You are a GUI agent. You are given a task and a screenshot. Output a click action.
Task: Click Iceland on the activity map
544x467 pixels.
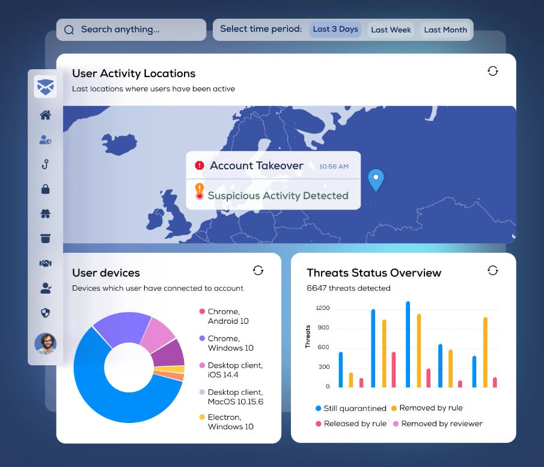coord(119,144)
